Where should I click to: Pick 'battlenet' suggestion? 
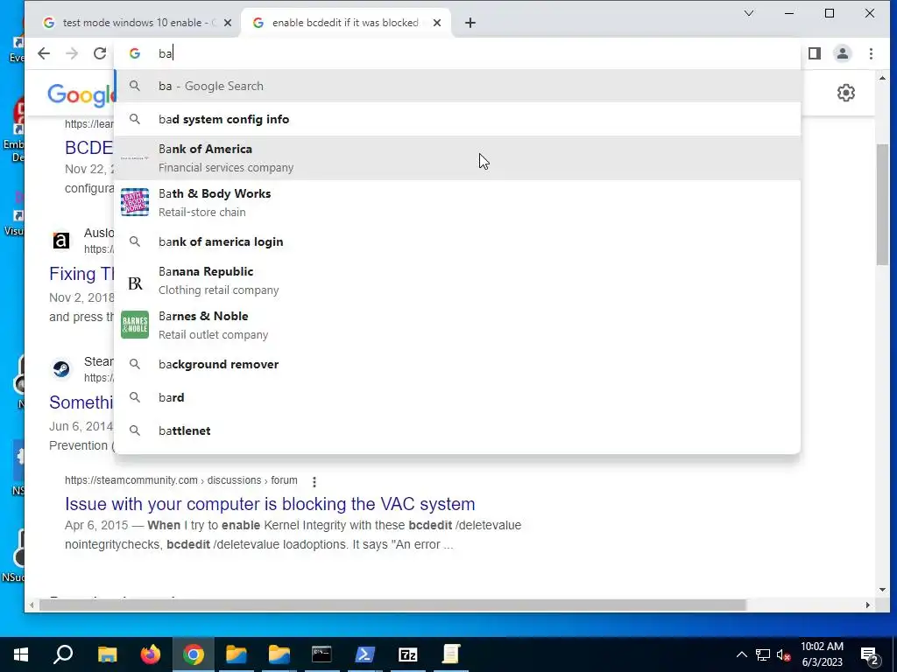pyautogui.click(x=457, y=430)
